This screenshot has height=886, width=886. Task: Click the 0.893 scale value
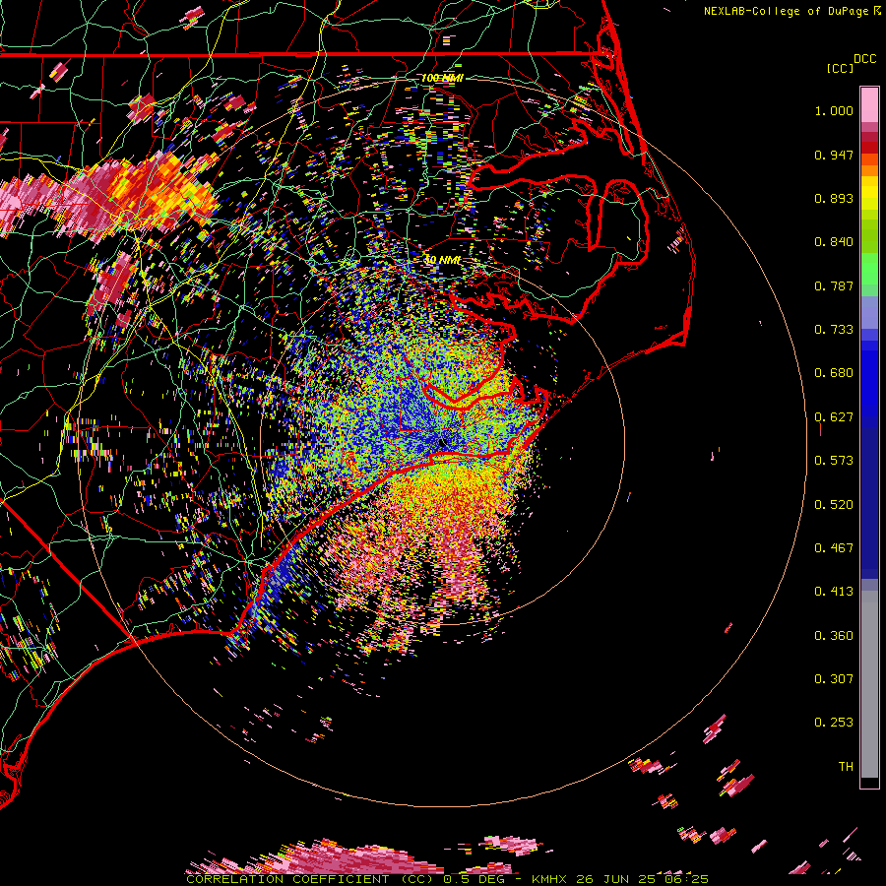[x=834, y=198]
